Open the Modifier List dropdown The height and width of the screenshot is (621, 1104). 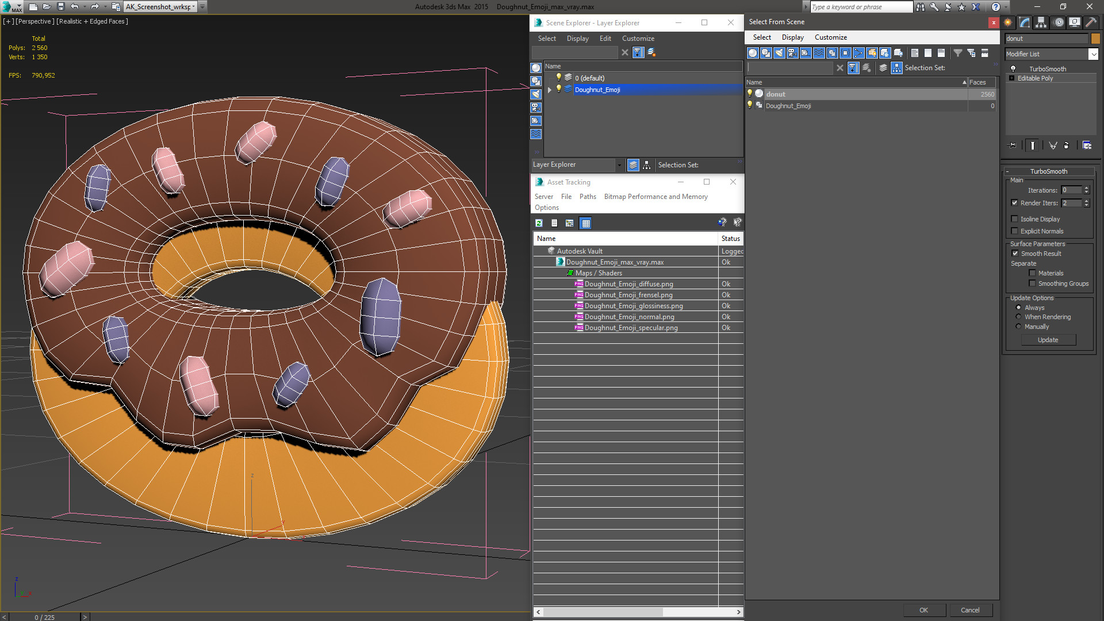[x=1093, y=54]
